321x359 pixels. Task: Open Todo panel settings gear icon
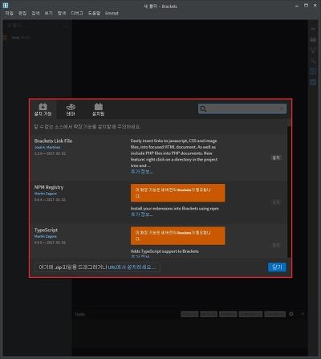291,314
